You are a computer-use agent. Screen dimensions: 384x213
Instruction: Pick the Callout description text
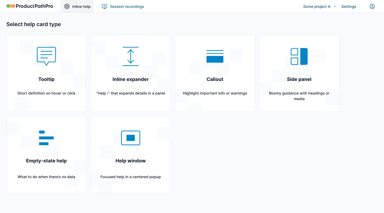click(x=215, y=93)
